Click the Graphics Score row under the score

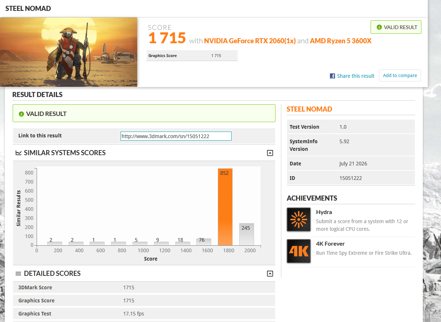pos(192,56)
